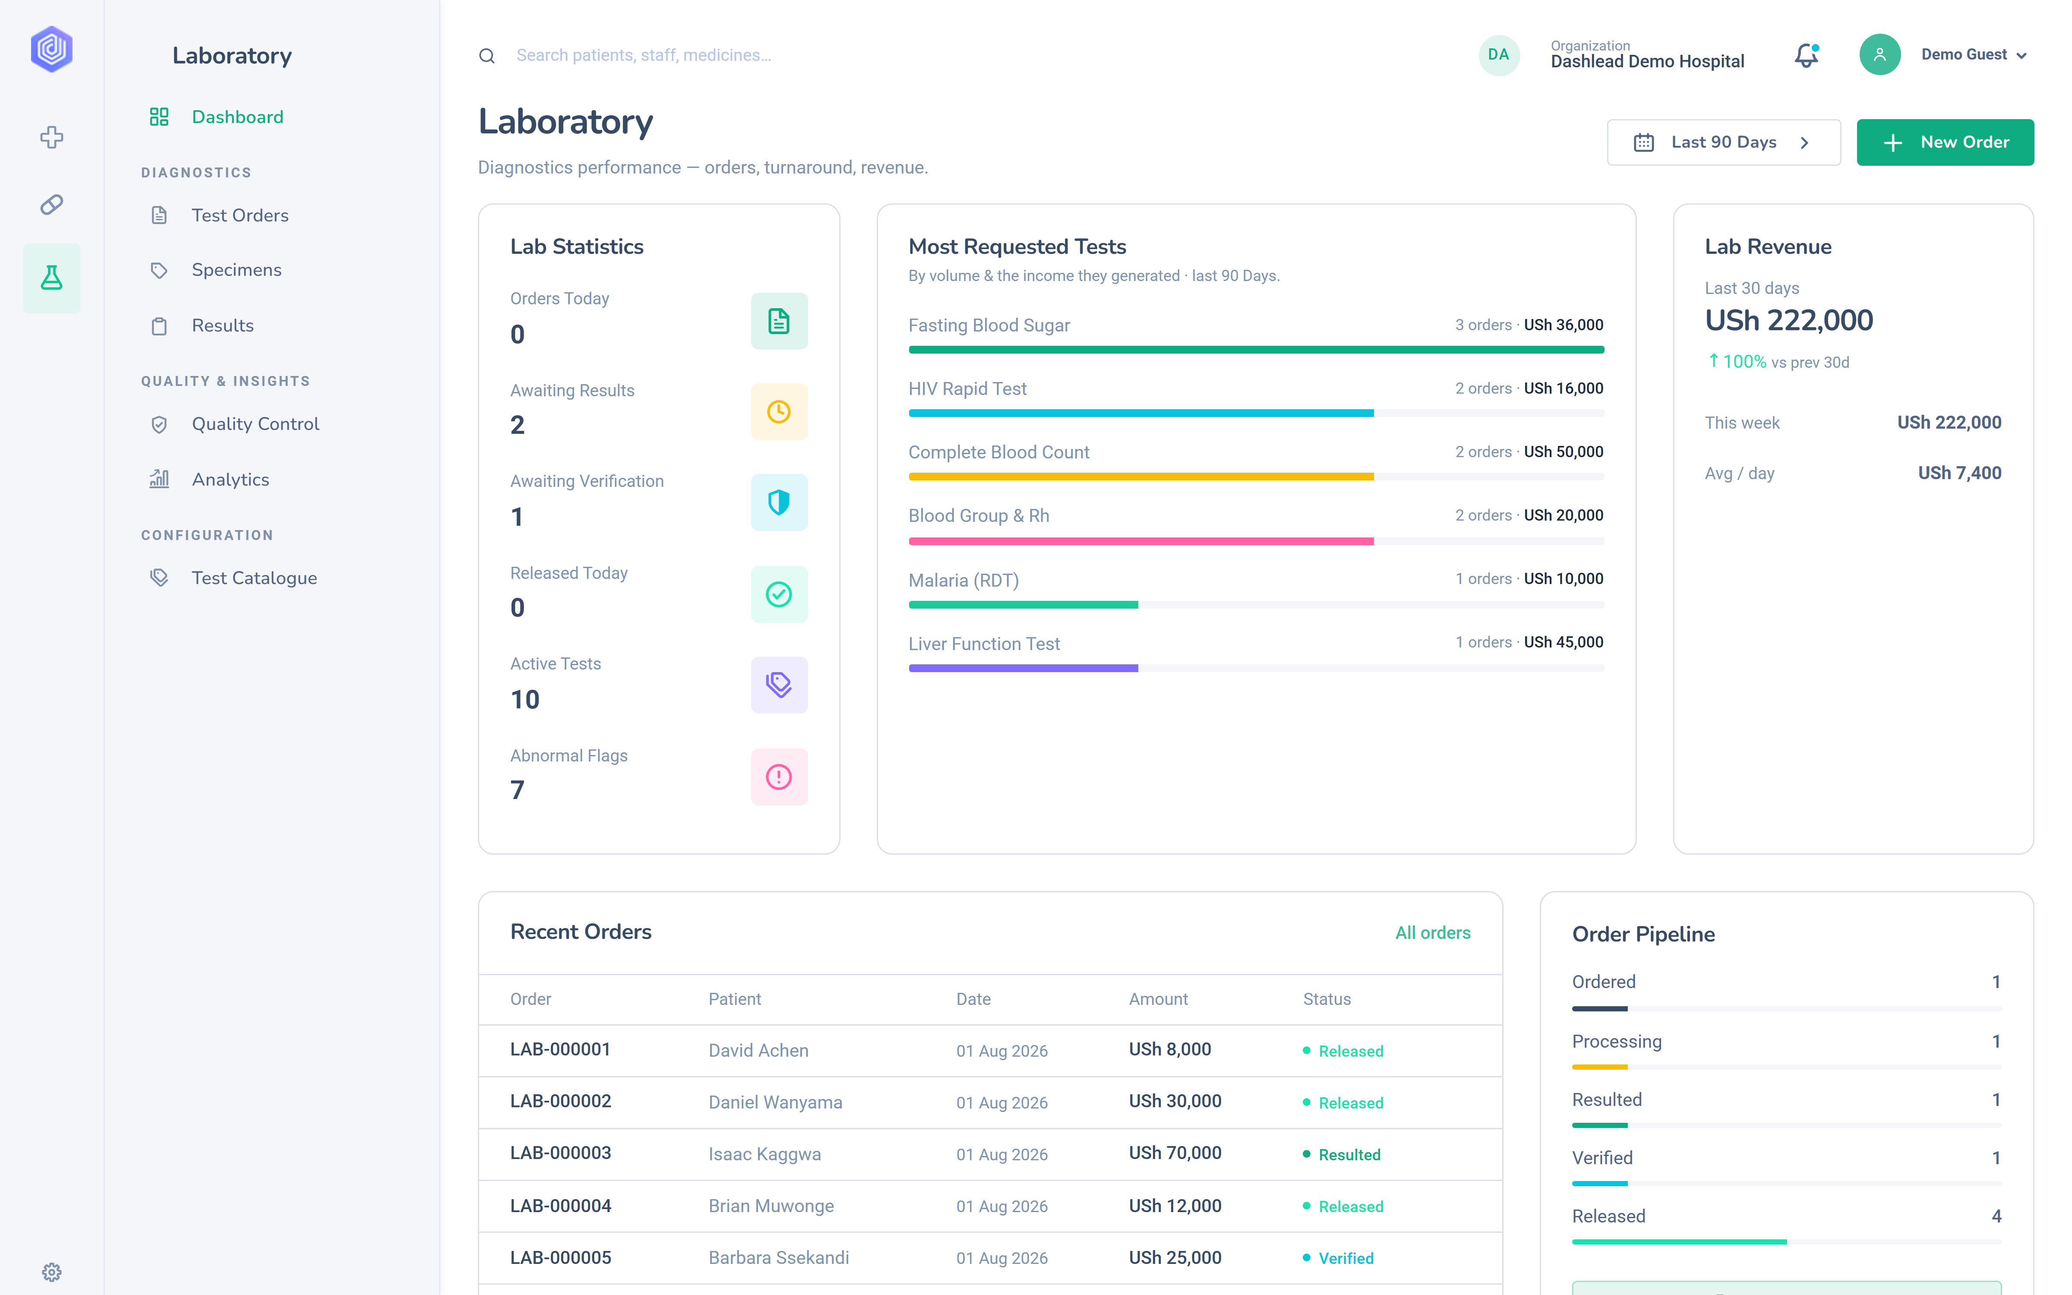Select the laboratory flask module icon
This screenshot has width=2072, height=1295.
click(x=51, y=278)
